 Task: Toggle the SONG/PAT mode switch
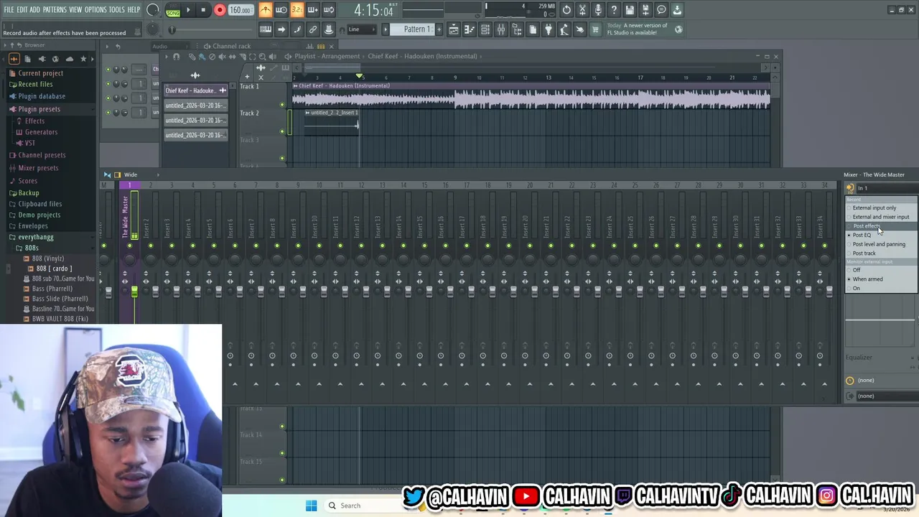click(173, 10)
